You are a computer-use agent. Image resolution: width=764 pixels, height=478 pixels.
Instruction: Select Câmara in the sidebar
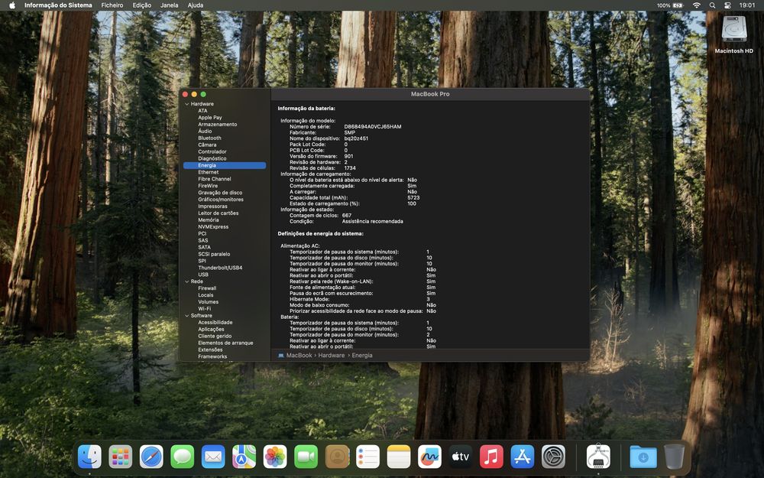(x=207, y=145)
